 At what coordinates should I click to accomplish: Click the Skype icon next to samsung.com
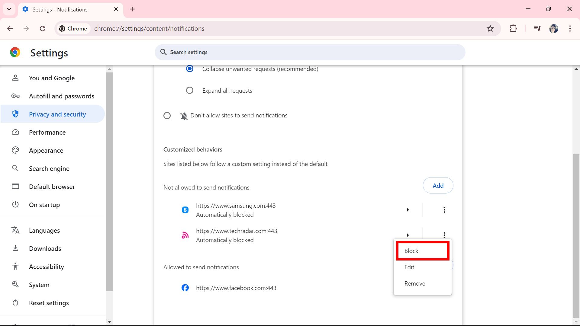(185, 209)
